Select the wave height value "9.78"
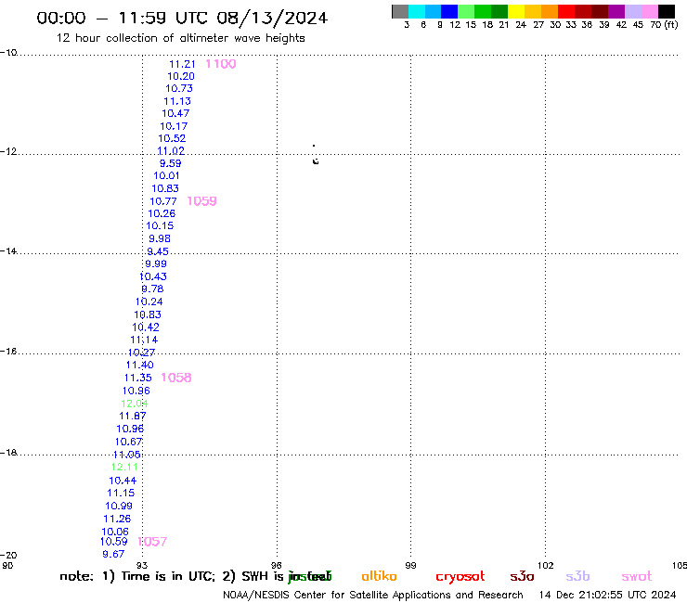Image resolution: width=687 pixels, height=603 pixels. click(152, 289)
